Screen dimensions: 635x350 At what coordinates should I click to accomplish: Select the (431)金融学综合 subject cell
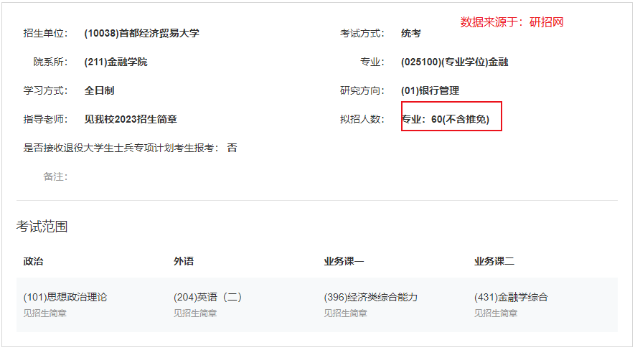tap(511, 298)
